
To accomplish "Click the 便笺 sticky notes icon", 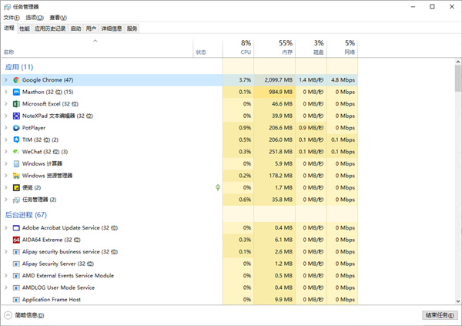I will tap(16, 187).
